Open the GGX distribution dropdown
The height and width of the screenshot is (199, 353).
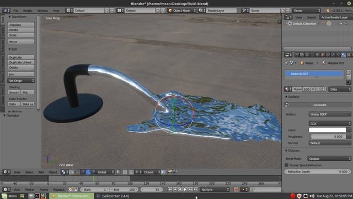pos(330,123)
